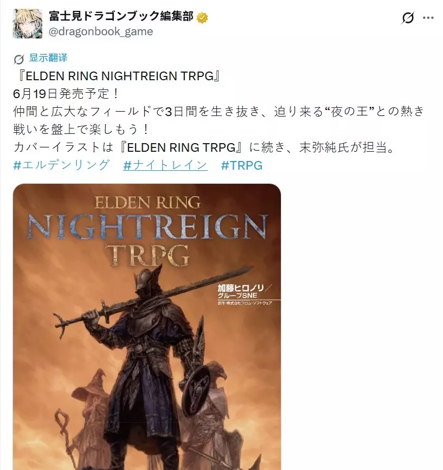Click 显示翻译 to show the translation
This screenshot has height=470, width=443.
[48, 57]
